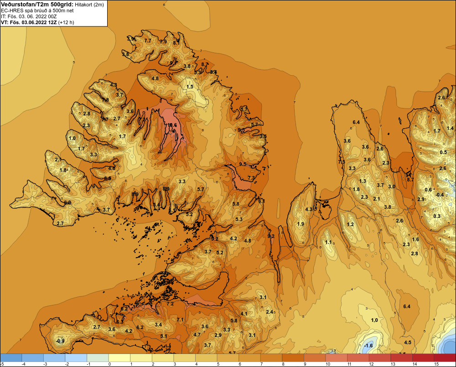Click the '7' tick label on the legend
The image size is (456, 367).
(x=262, y=364)
